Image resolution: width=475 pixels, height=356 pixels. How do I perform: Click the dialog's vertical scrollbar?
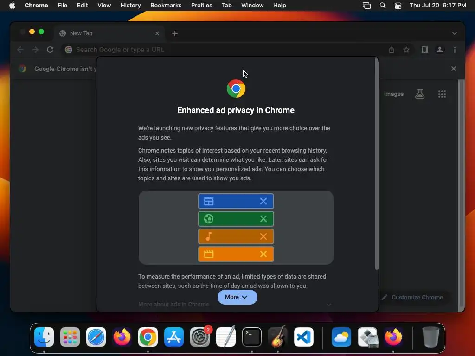(377, 164)
